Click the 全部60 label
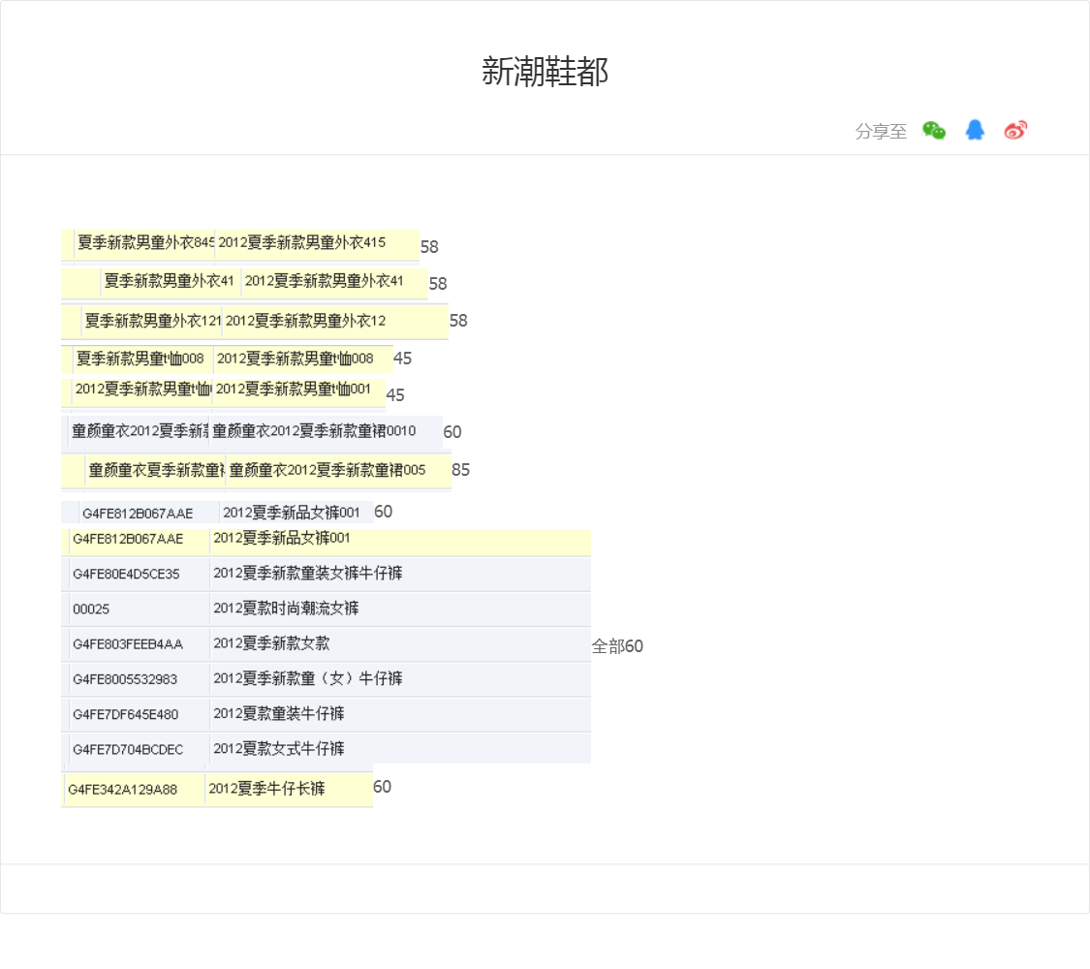Screen dimensions: 1090x969 [x=617, y=646]
